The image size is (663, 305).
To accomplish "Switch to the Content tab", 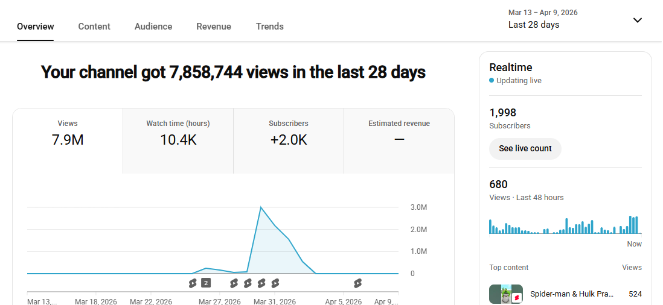I will point(94,27).
